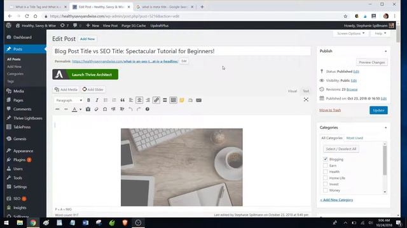Open Windows Start menu

tap(6, 222)
